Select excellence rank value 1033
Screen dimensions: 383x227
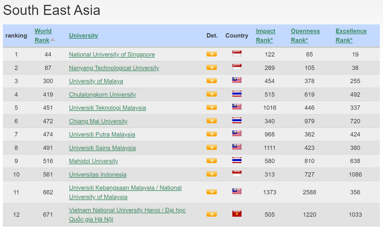pyautogui.click(x=355, y=215)
